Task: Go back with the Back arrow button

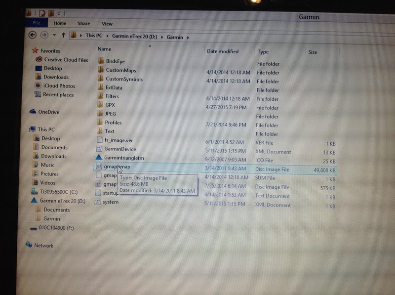Action: (x=33, y=35)
